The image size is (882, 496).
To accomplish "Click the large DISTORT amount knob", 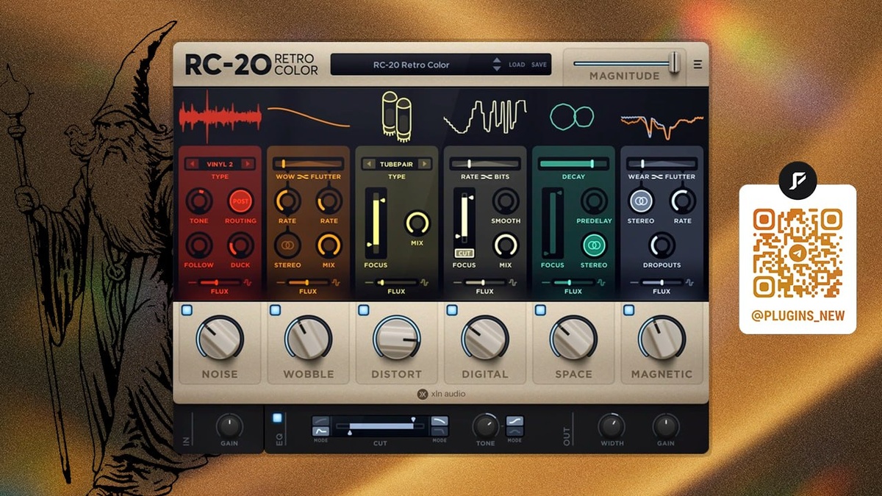I will (397, 338).
